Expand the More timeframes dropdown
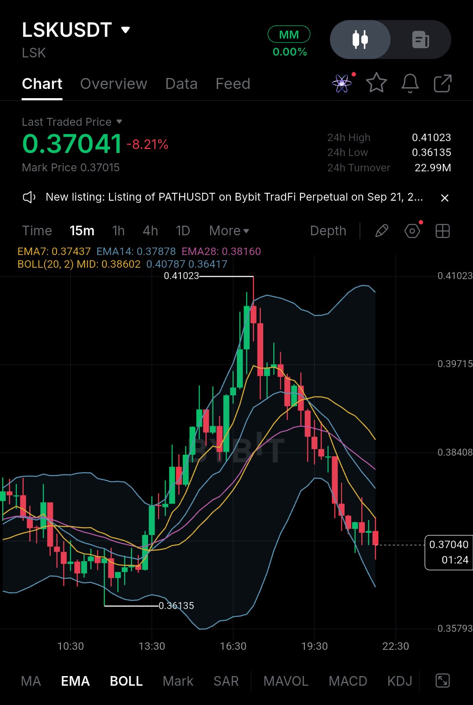Screen dimensions: 473x705 (x=229, y=231)
